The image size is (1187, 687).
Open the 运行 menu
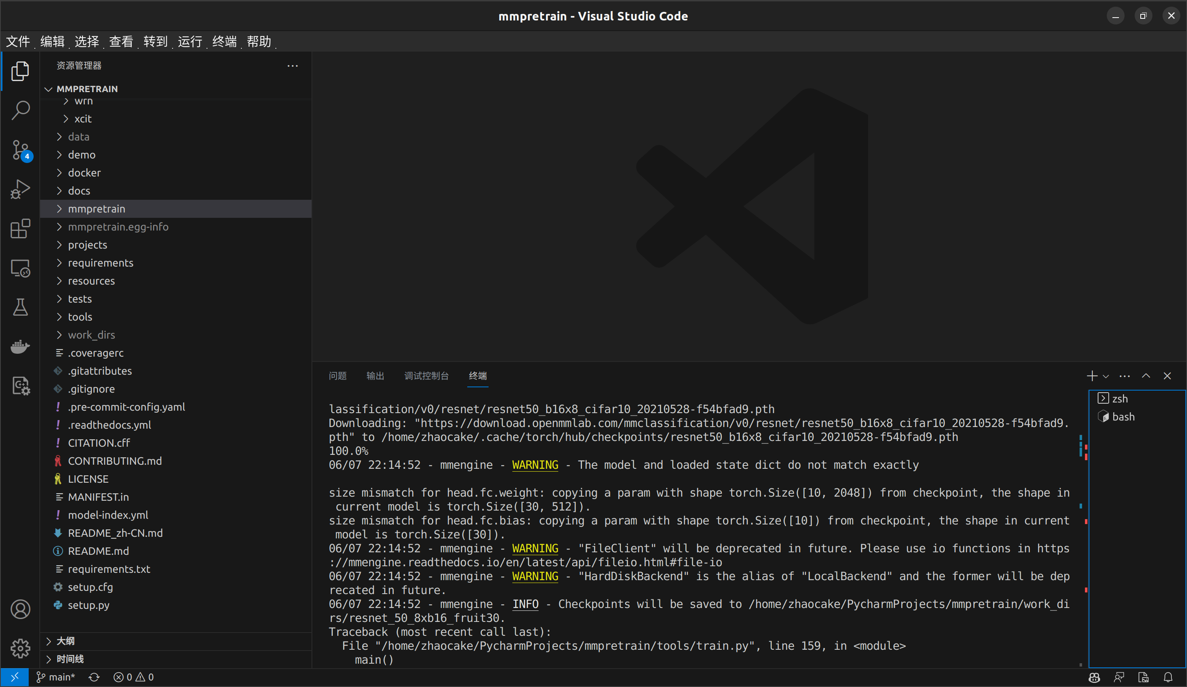(190, 41)
